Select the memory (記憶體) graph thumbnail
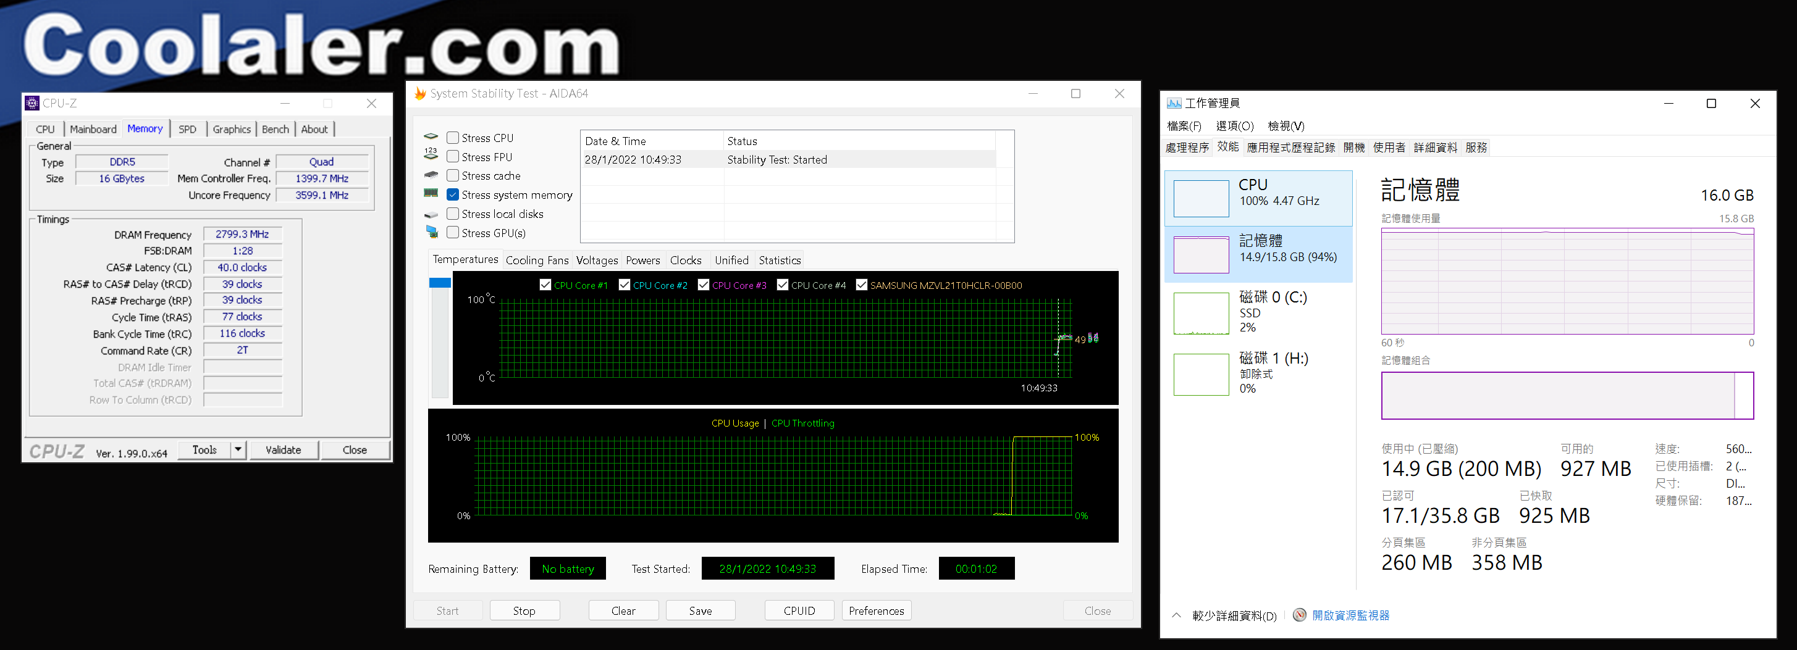 [x=1202, y=254]
